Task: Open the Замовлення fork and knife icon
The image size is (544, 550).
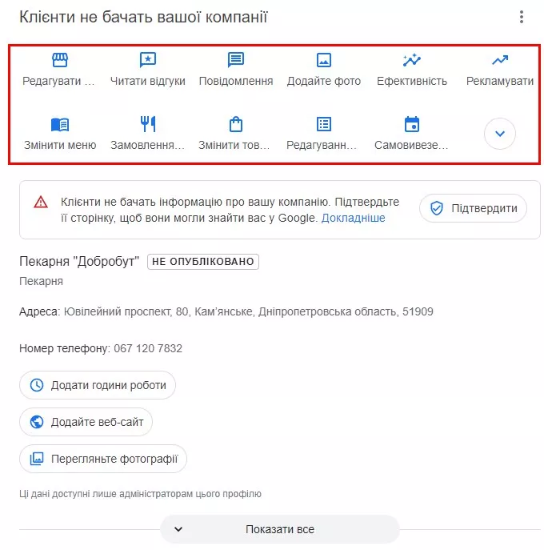Action: click(x=147, y=124)
